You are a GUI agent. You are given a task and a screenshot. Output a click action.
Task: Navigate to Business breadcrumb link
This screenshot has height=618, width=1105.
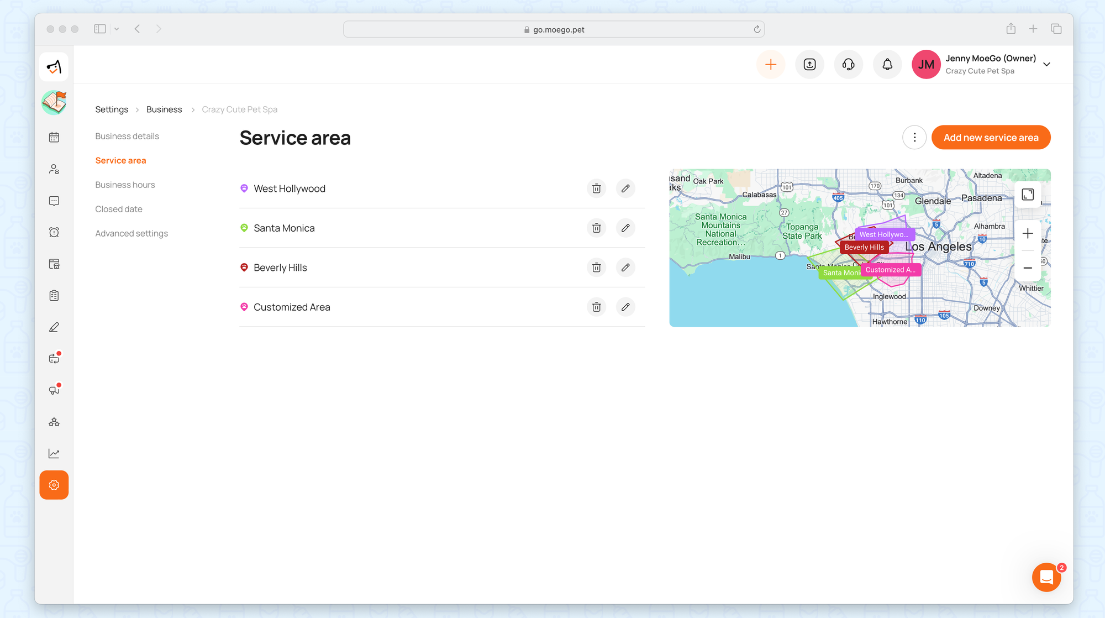click(x=164, y=109)
